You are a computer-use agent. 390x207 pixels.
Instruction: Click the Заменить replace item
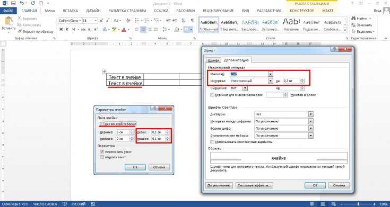(x=362, y=25)
